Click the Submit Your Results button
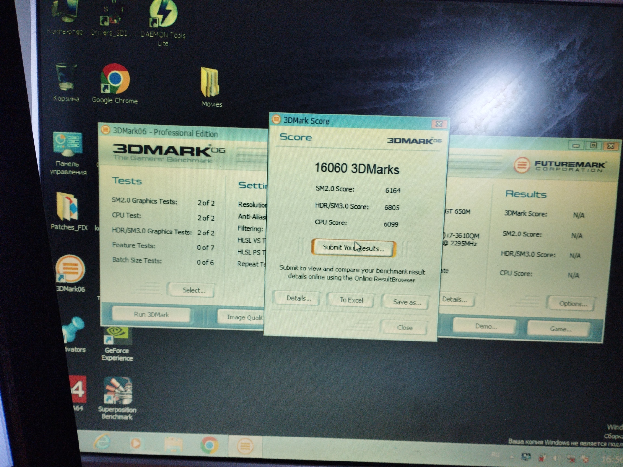623x467 pixels. pyautogui.click(x=354, y=248)
